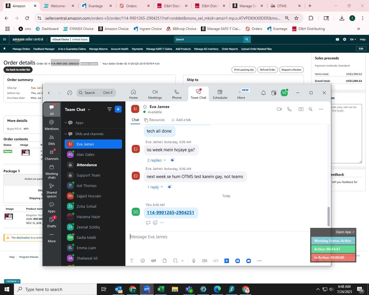Click Request a Review button

click(291, 70)
